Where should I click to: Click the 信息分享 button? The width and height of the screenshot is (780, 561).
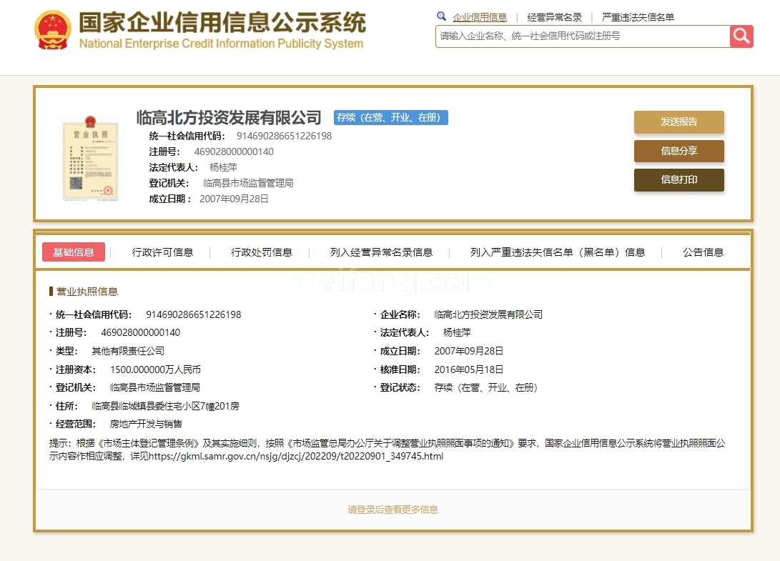tap(678, 152)
